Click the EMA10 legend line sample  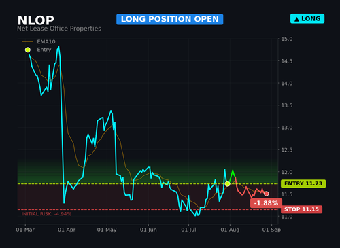pyautogui.click(x=28, y=42)
